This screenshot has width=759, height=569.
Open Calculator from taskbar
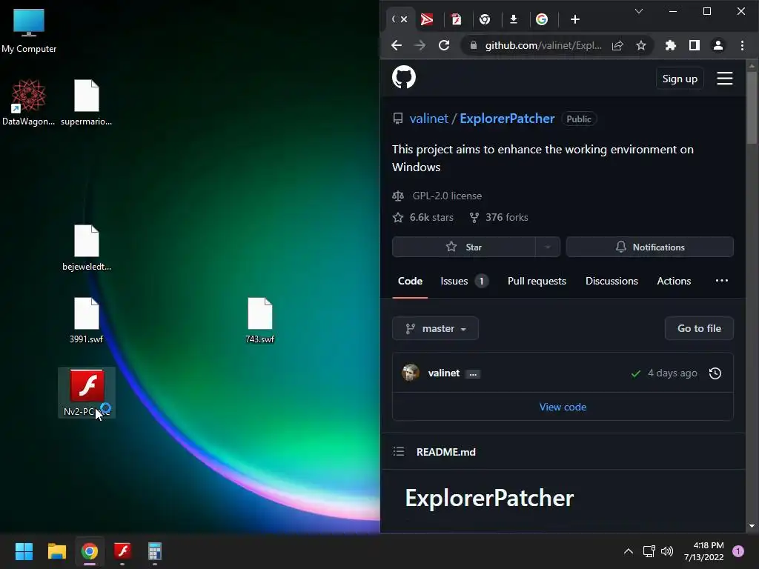coord(155,551)
